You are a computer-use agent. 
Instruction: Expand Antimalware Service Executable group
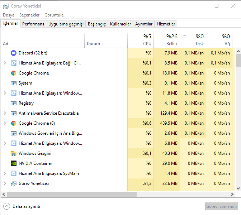[x=5, y=113]
